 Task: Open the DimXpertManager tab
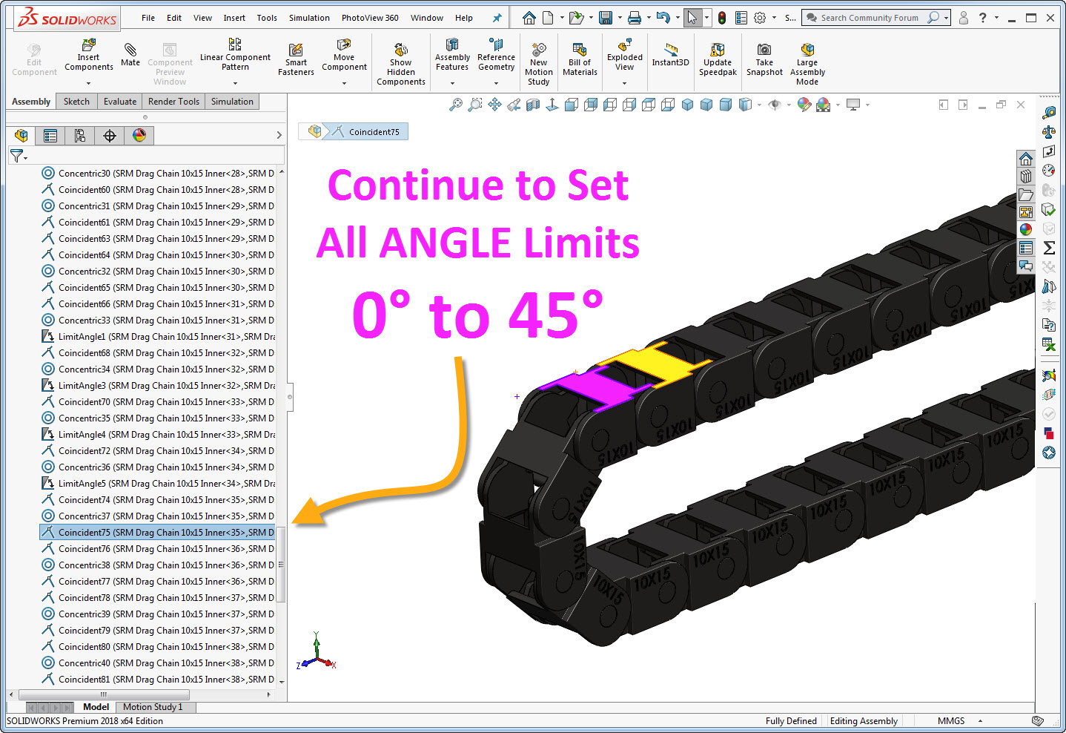110,135
